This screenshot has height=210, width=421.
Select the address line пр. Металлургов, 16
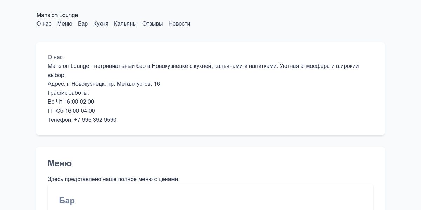(104, 84)
